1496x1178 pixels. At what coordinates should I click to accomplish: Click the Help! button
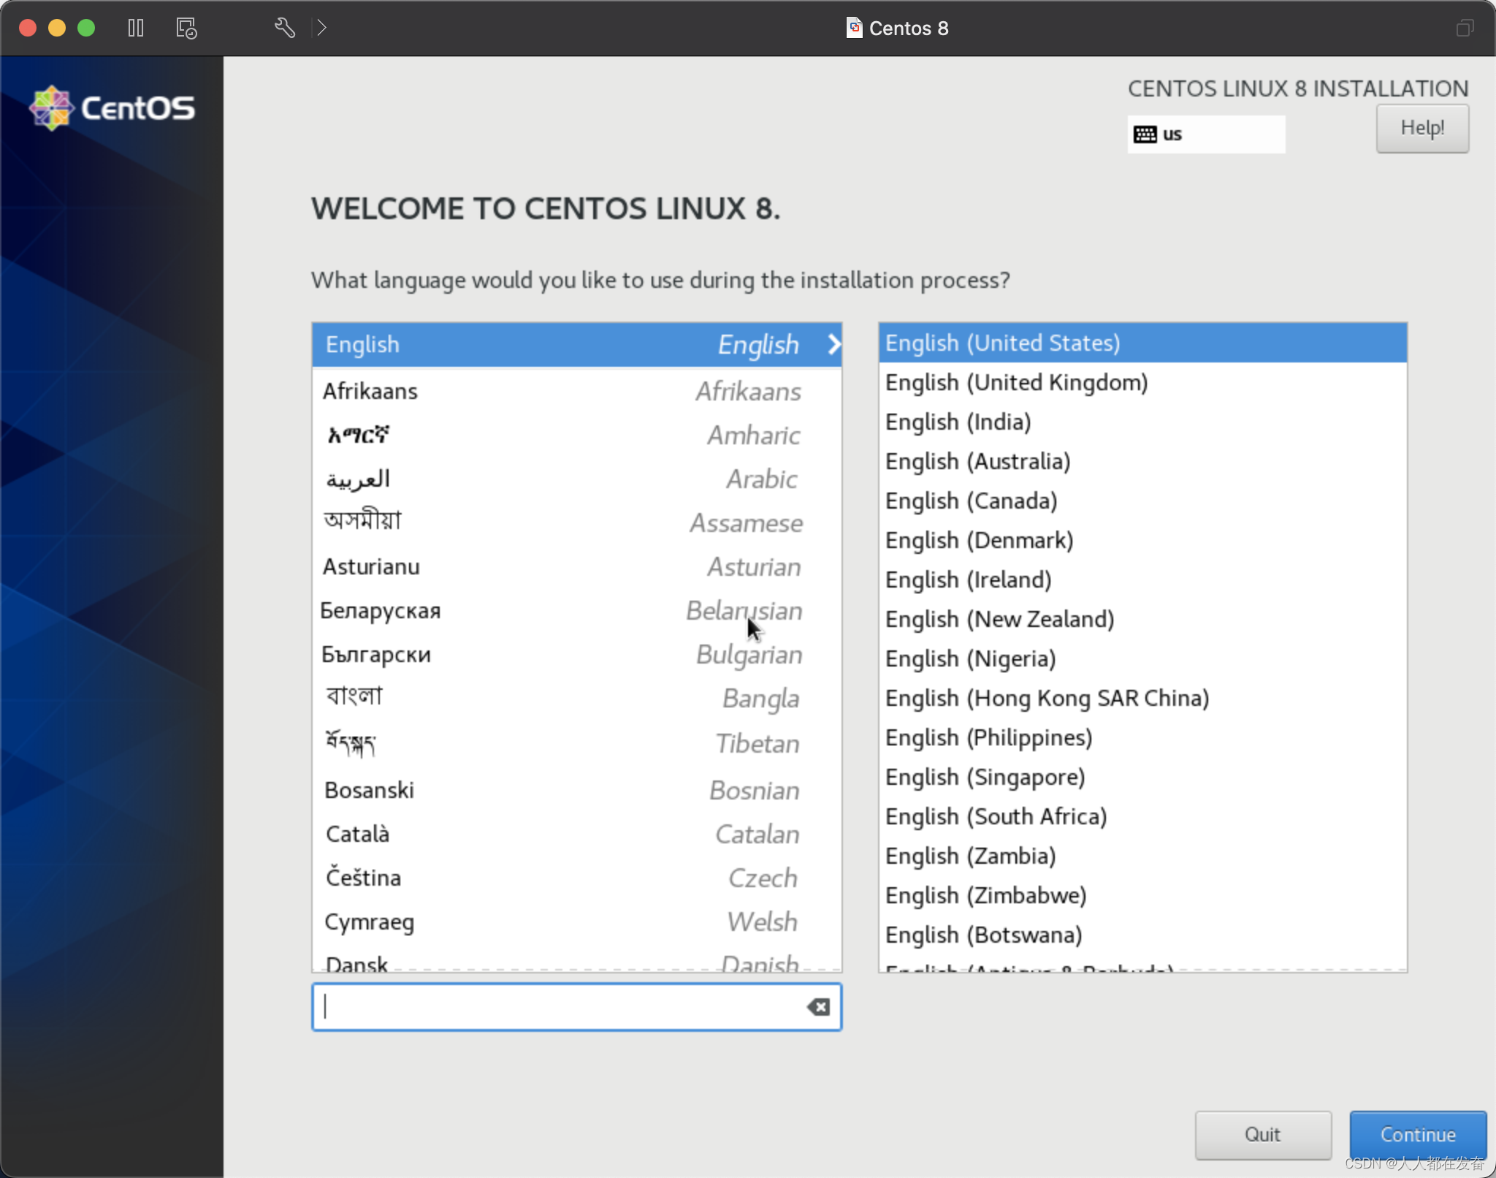[x=1421, y=128]
